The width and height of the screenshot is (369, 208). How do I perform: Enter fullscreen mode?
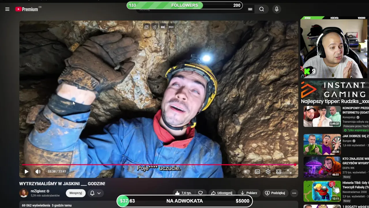tap(289, 172)
